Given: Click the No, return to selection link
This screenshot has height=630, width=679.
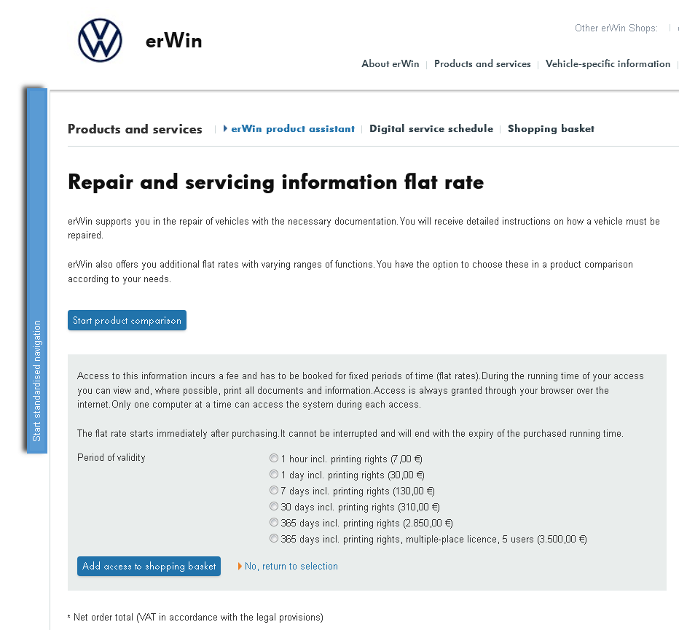Looking at the screenshot, I should [x=291, y=567].
